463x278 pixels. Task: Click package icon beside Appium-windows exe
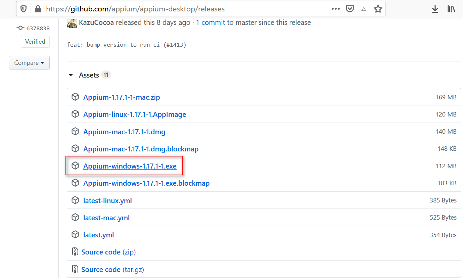pyautogui.click(x=75, y=166)
